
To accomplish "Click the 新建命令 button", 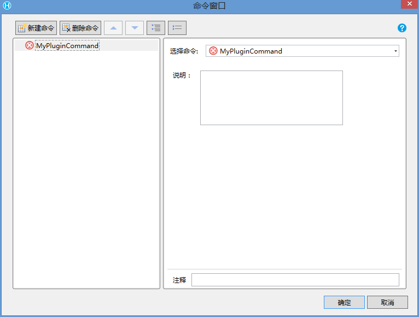I will [36, 28].
